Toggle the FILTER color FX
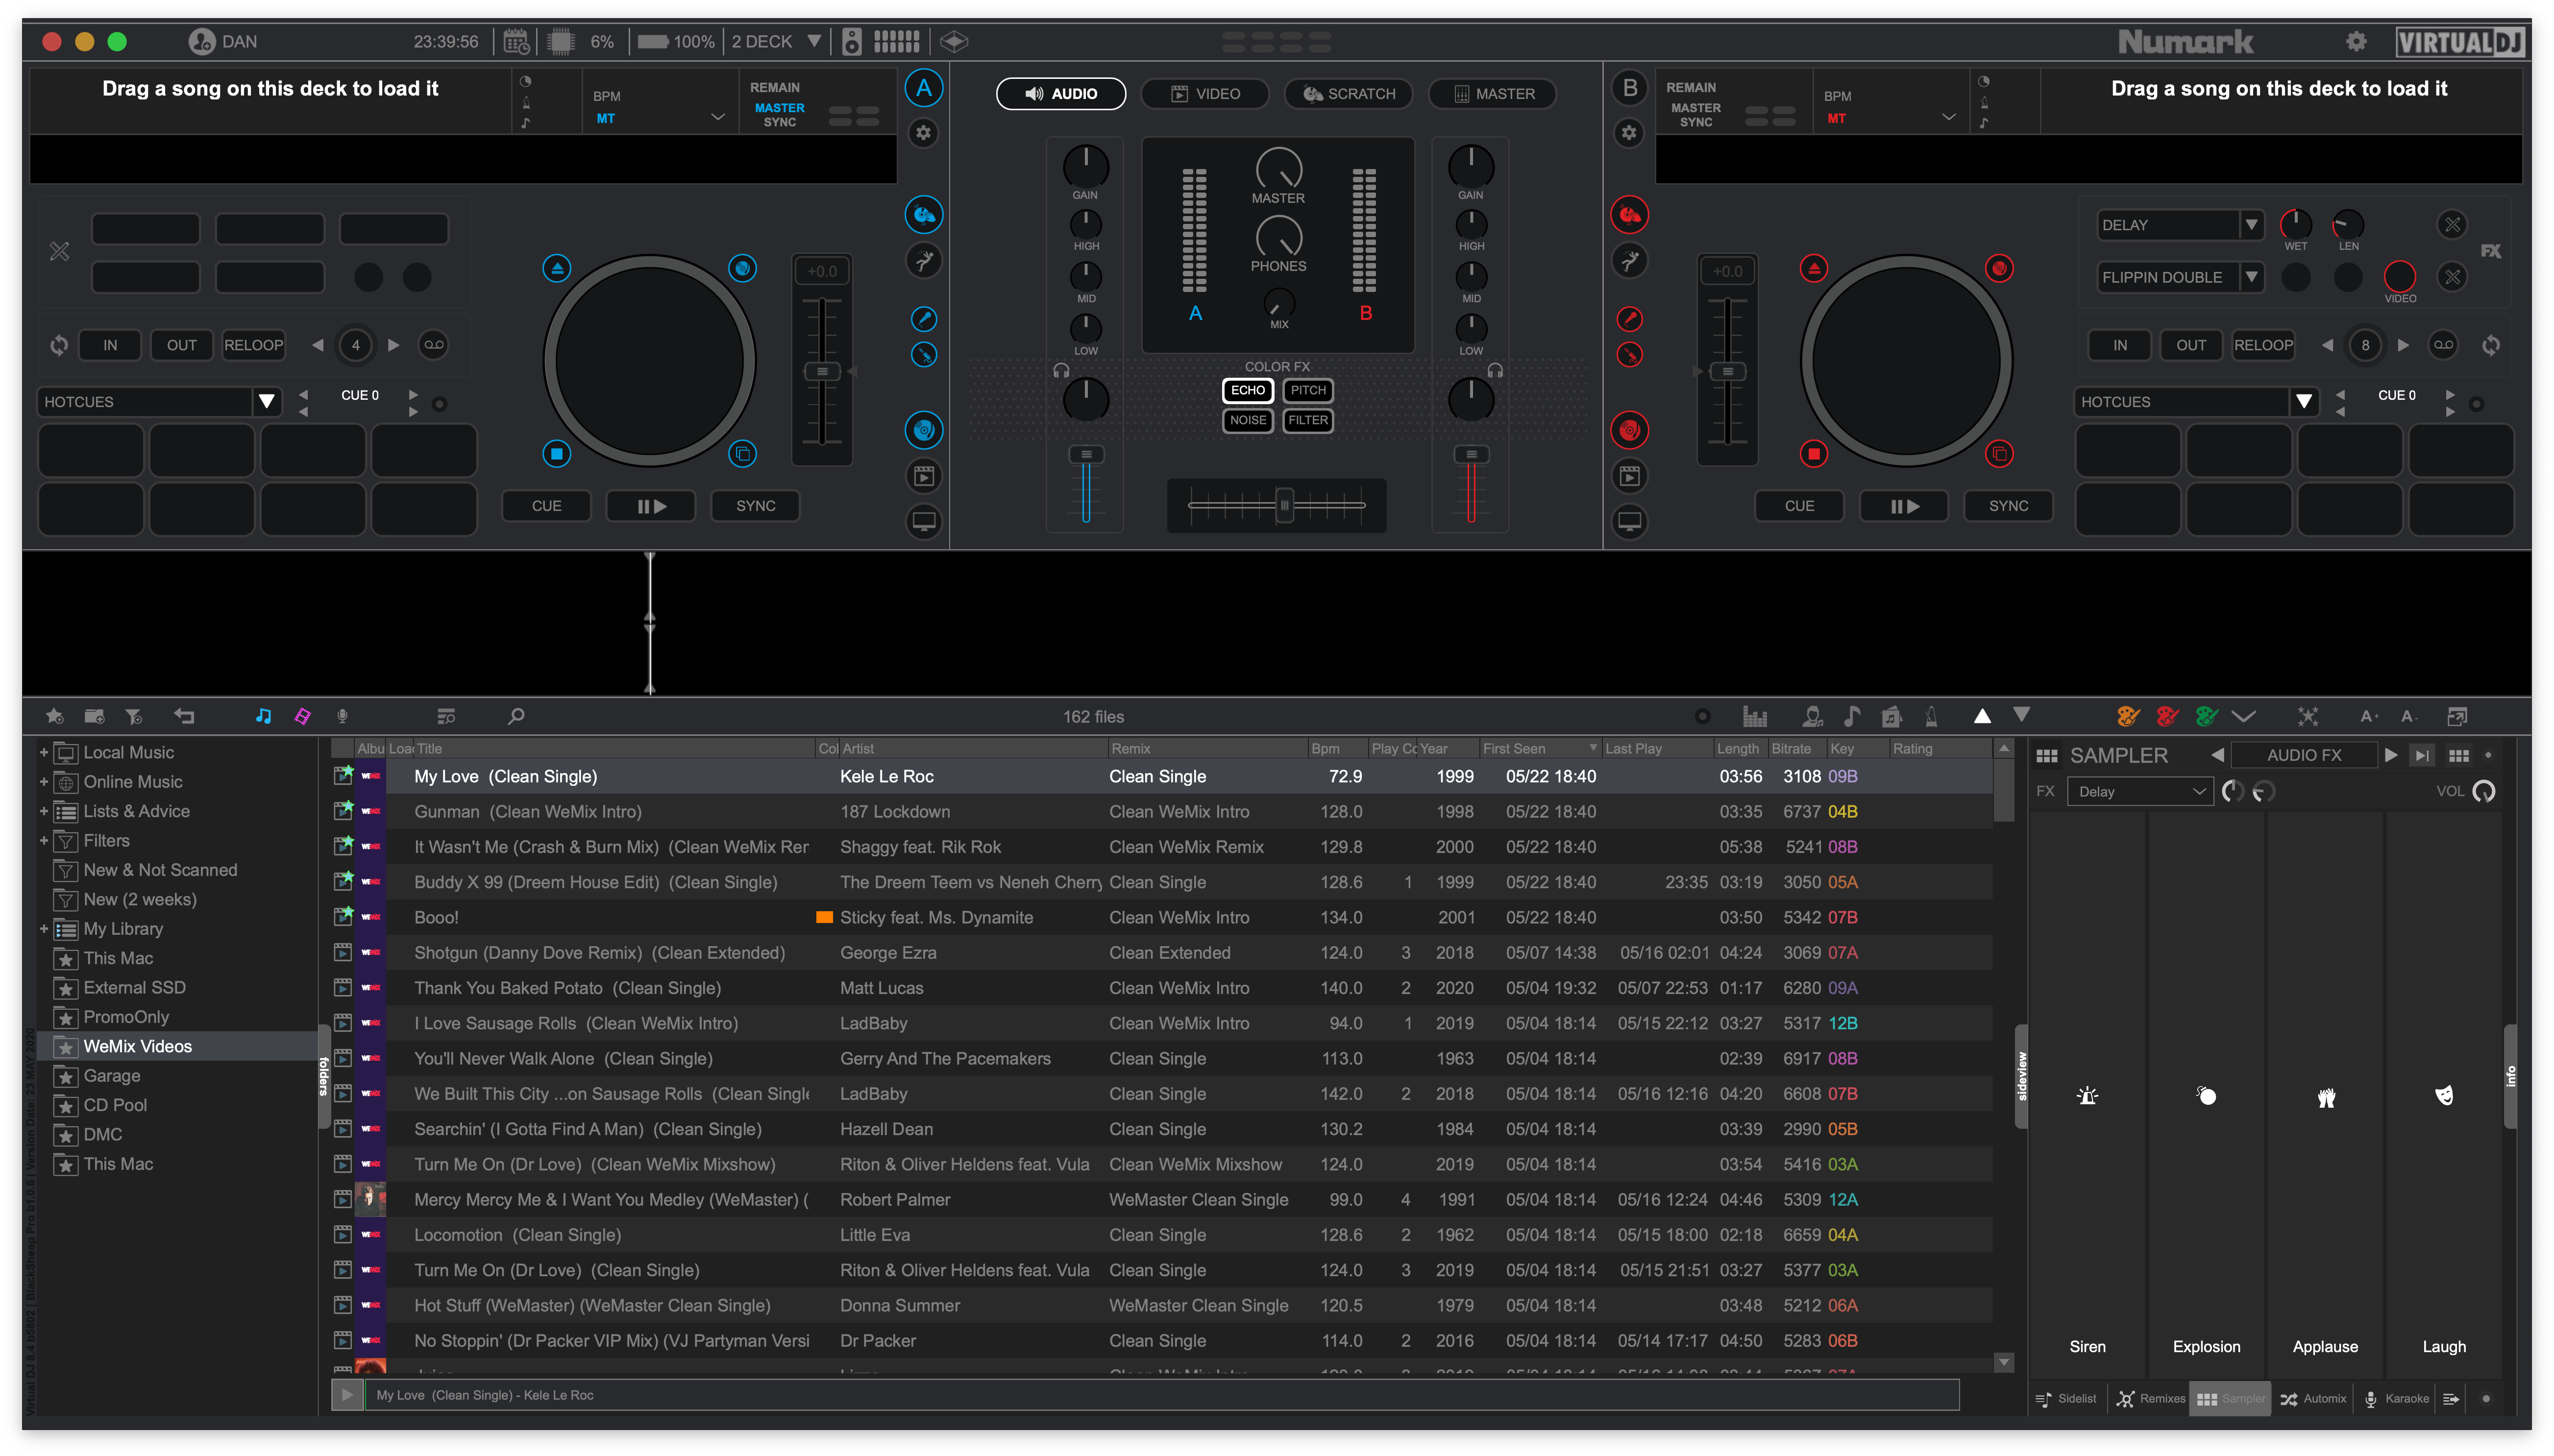The width and height of the screenshot is (2554, 1456). pyautogui.click(x=1307, y=420)
